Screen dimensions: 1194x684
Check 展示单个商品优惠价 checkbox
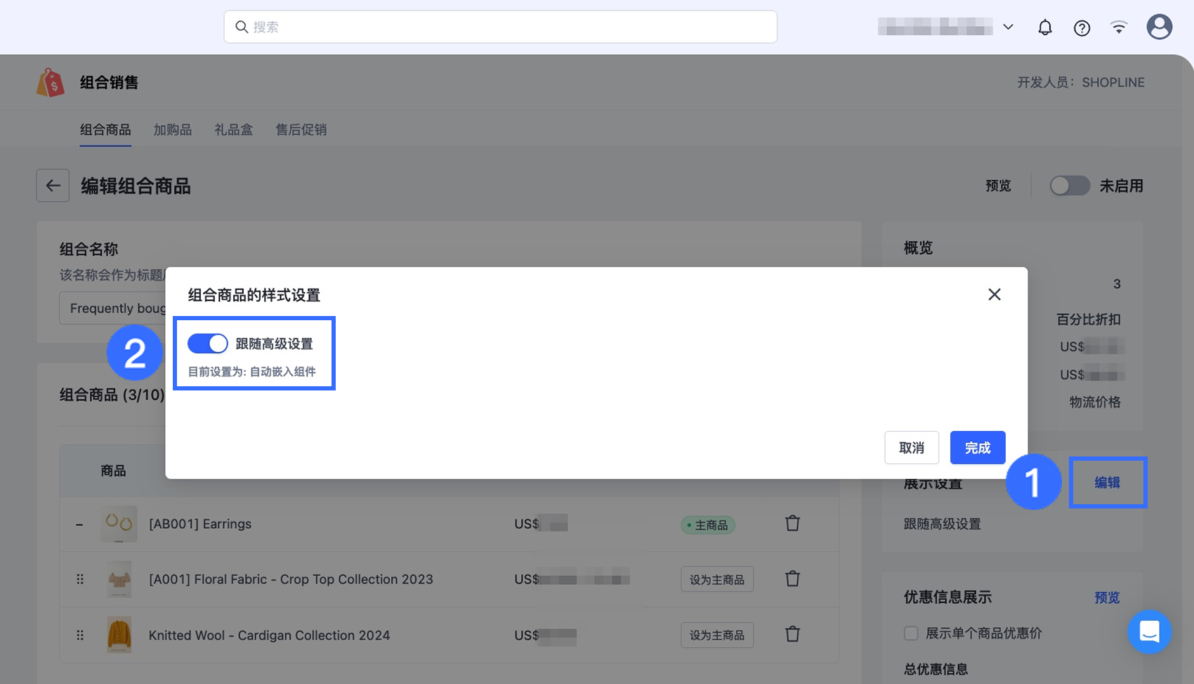(911, 633)
